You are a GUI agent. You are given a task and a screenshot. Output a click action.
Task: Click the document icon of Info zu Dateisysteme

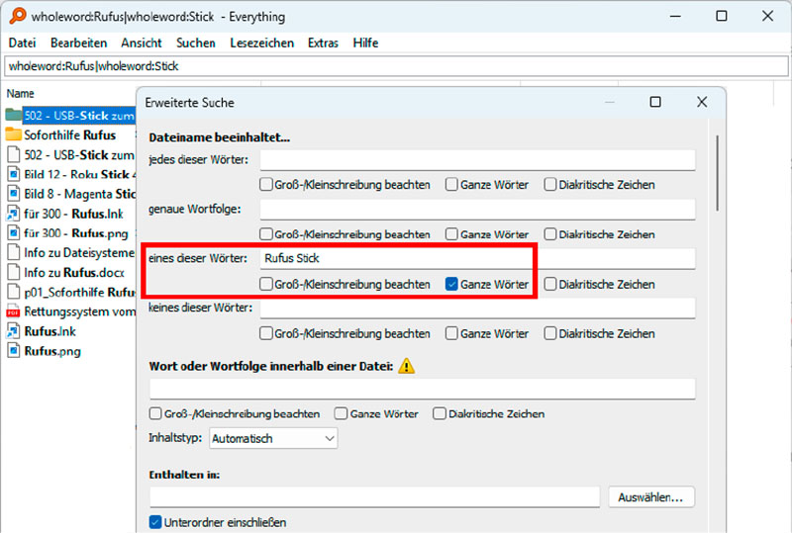tap(14, 252)
